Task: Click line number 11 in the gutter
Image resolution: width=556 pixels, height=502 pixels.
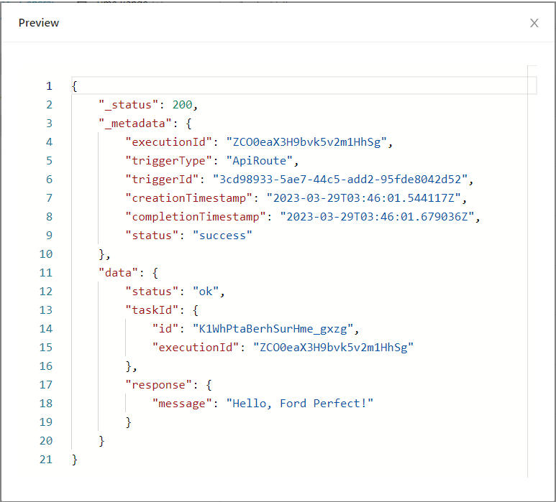Action: 46,273
